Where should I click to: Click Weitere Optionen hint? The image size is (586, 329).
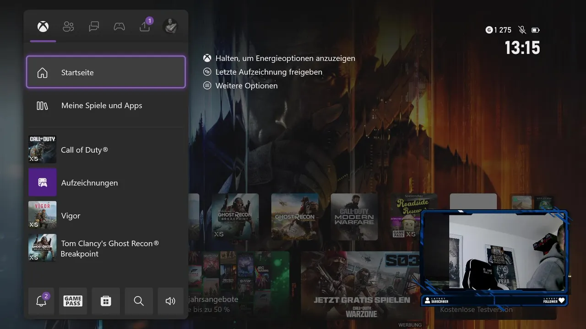[246, 86]
